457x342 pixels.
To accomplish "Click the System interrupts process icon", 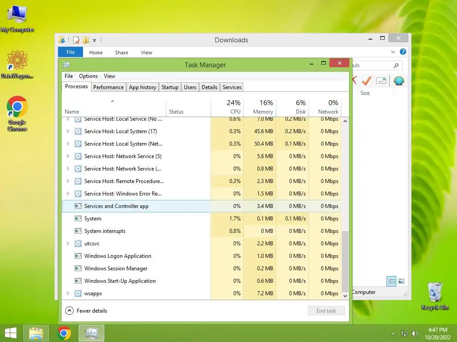I will tap(78, 231).
